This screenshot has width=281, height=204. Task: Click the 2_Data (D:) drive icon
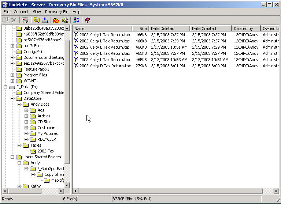point(12,87)
